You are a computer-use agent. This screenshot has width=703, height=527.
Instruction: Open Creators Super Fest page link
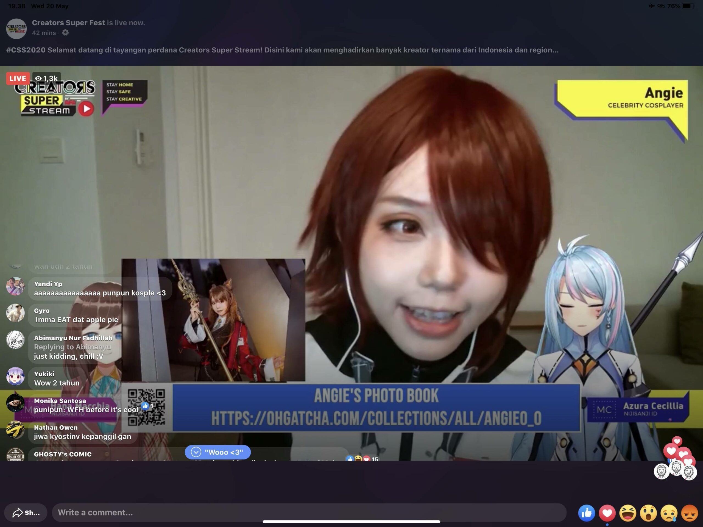(x=68, y=23)
